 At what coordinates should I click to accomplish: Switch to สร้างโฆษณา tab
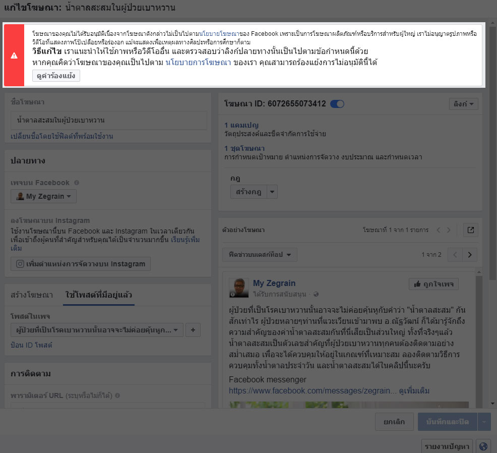32,295
